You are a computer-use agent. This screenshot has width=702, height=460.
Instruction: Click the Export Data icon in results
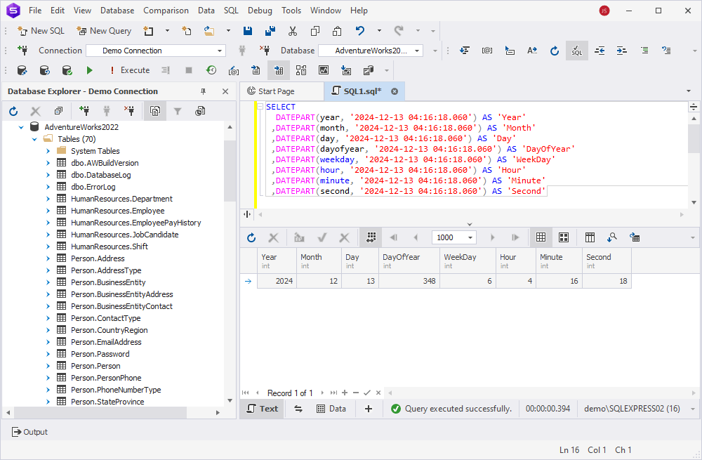click(x=635, y=238)
